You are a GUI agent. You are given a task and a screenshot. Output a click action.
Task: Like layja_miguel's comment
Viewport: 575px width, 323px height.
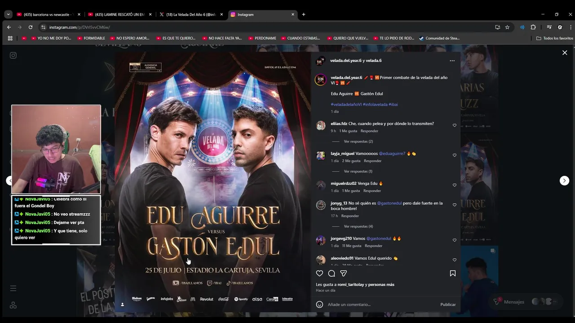click(x=454, y=155)
